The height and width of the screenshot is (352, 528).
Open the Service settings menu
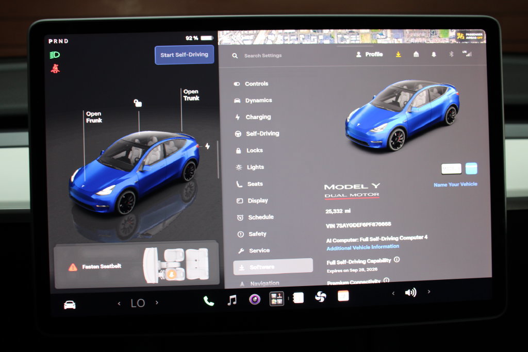254,250
